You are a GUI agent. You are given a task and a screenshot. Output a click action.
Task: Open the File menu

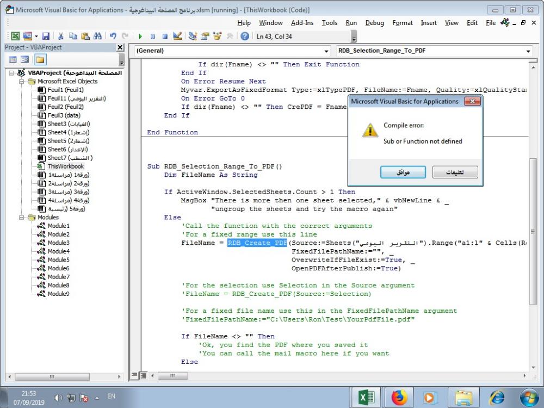click(x=491, y=23)
